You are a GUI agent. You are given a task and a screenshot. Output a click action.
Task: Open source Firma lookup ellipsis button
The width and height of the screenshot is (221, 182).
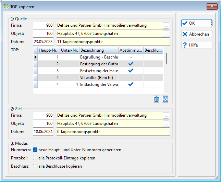[166, 25]
